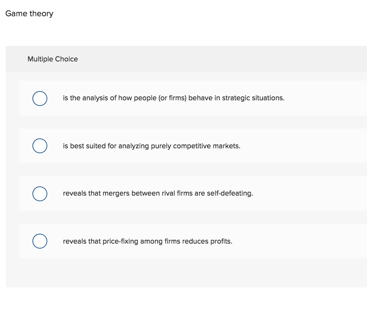The width and height of the screenshot is (367, 322).
Task: Click the text of the reduced profits option
Action: (148, 241)
